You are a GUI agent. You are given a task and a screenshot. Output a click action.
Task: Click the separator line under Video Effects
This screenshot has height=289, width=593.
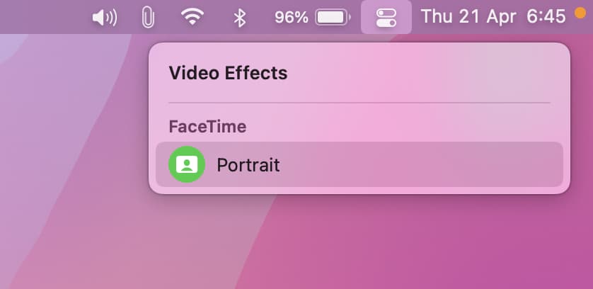pyautogui.click(x=359, y=103)
